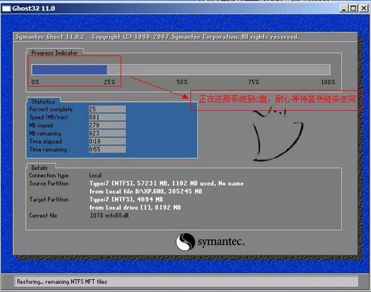Click the Speed value 881
Screen dimensions: 371x292
[x=107, y=117]
